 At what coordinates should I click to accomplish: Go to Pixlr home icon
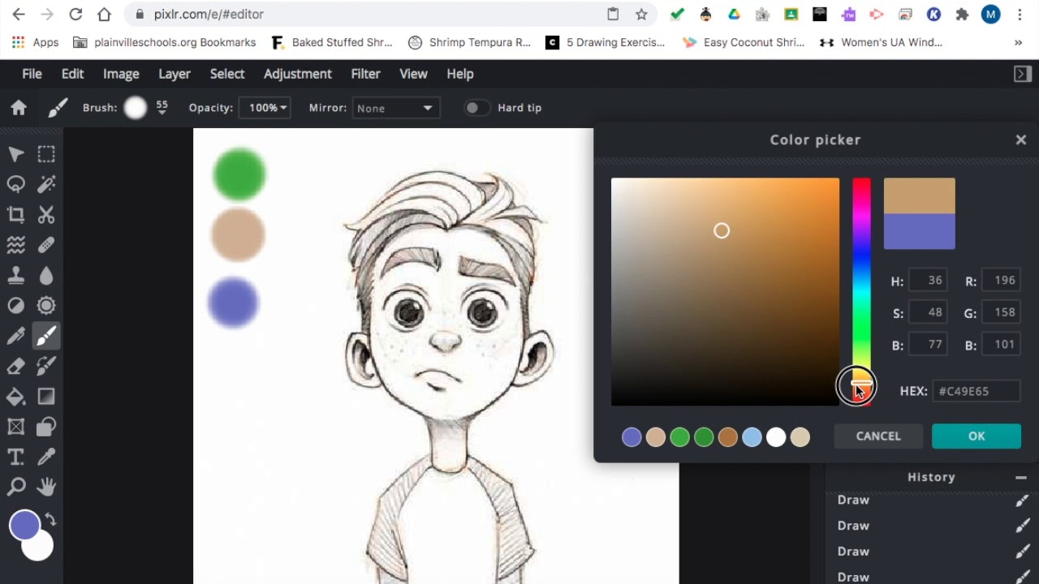(19, 108)
